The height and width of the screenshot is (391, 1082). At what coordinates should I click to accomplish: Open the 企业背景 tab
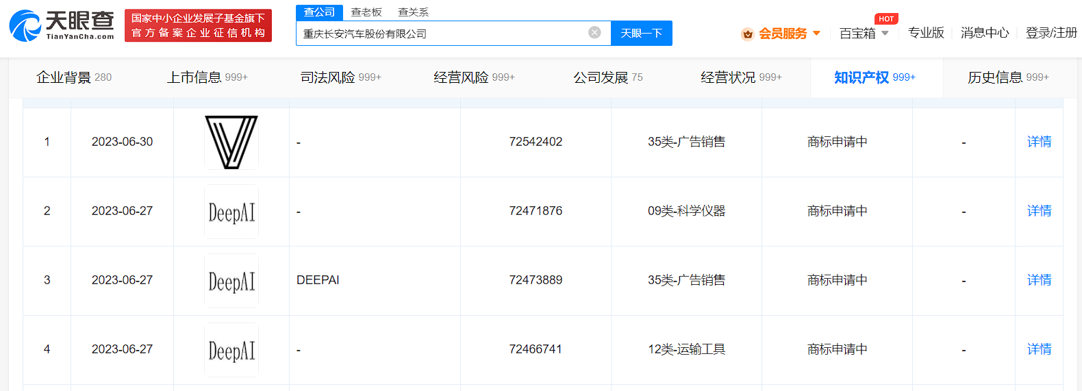tap(74, 77)
